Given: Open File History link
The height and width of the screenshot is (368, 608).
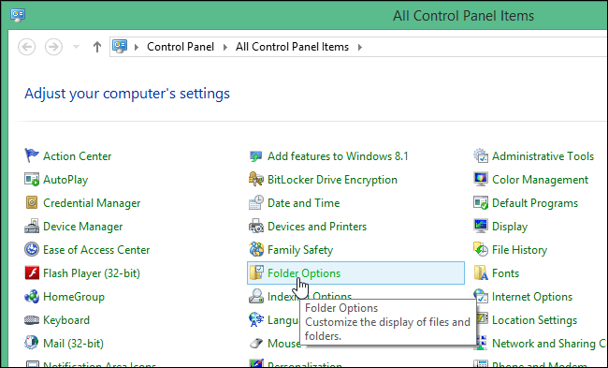Looking at the screenshot, I should [519, 250].
